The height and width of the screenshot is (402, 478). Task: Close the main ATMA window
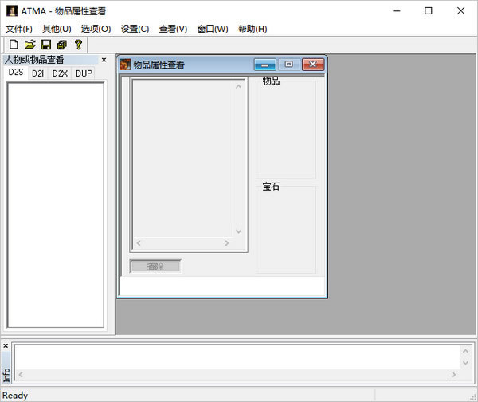pyautogui.click(x=460, y=11)
